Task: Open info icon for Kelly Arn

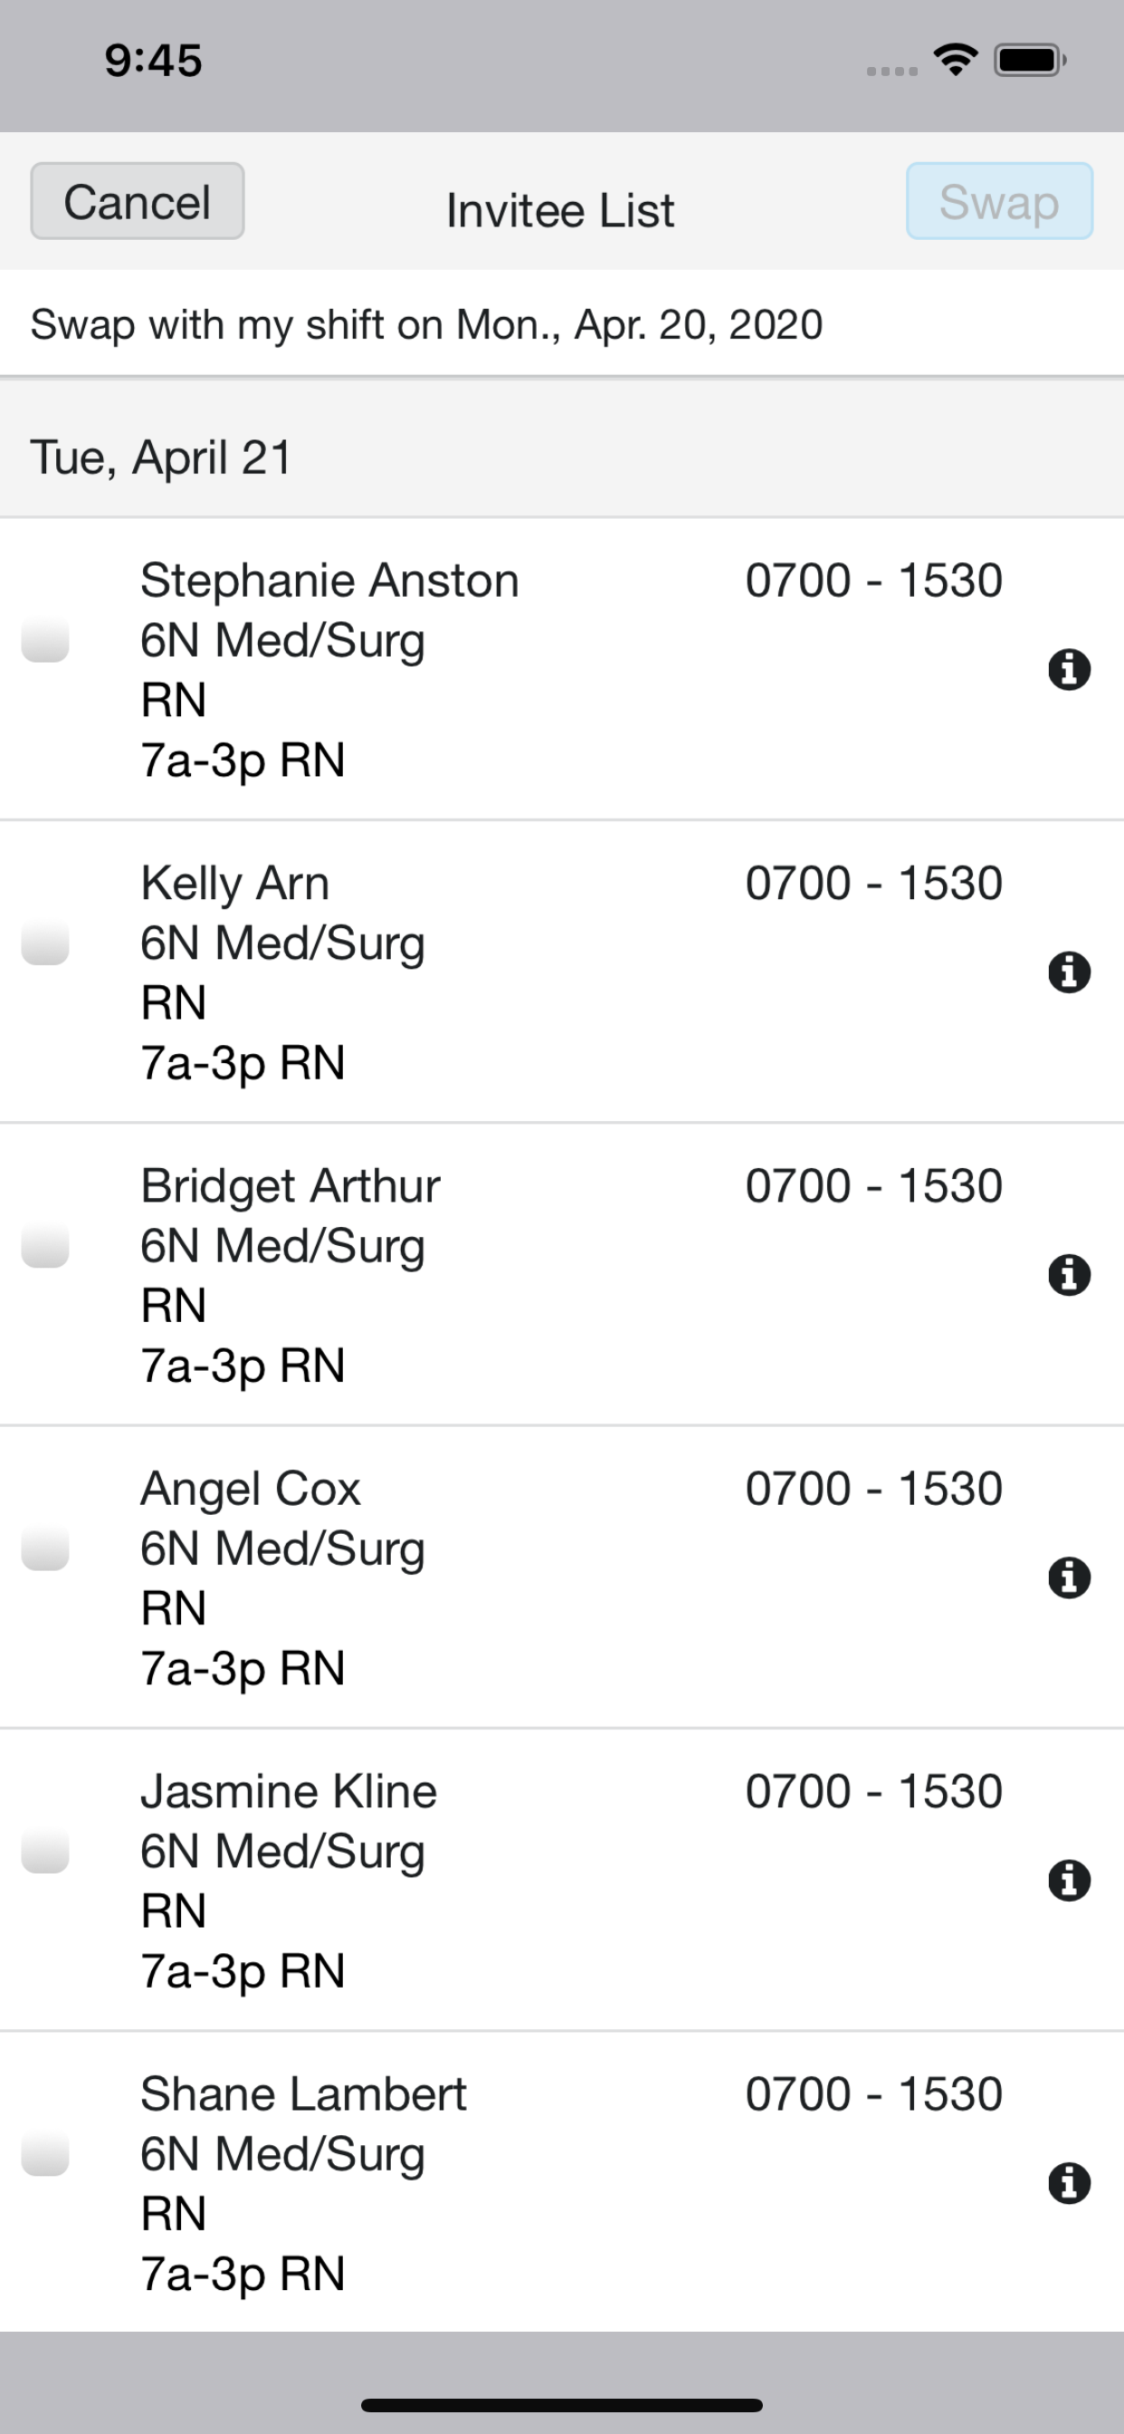Action: tap(1069, 973)
